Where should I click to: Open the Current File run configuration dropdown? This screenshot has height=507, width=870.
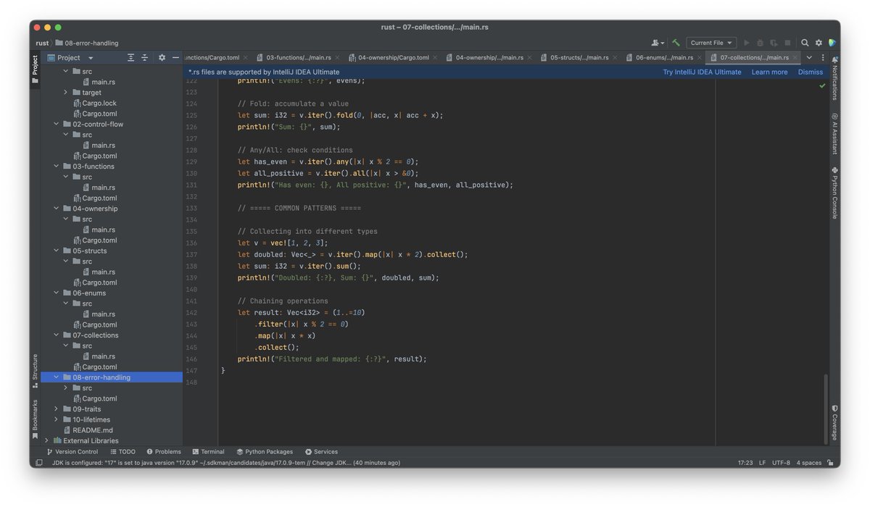click(711, 43)
